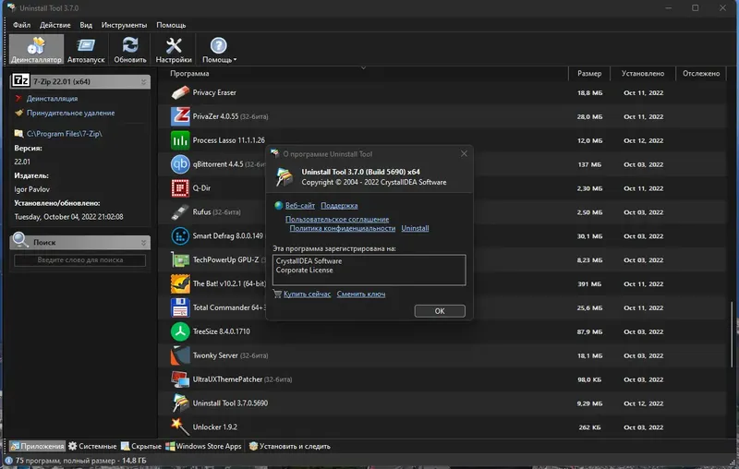This screenshot has height=469, width=739.
Task: Switch to the Системные bottom tab
Action: [x=92, y=447]
